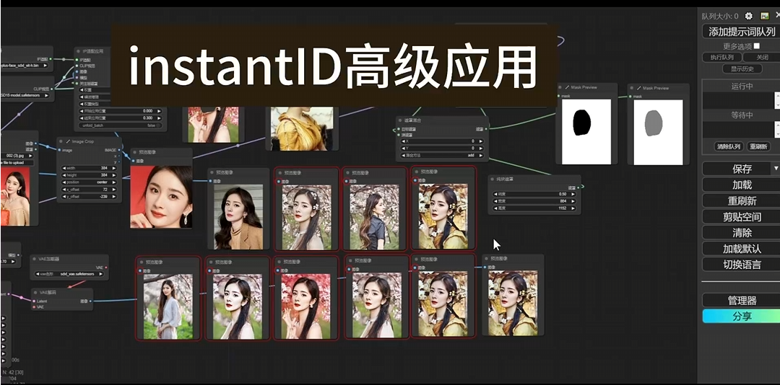Click IMAGE output socket of Image Crop
This screenshot has width=780, height=385.
(x=119, y=149)
